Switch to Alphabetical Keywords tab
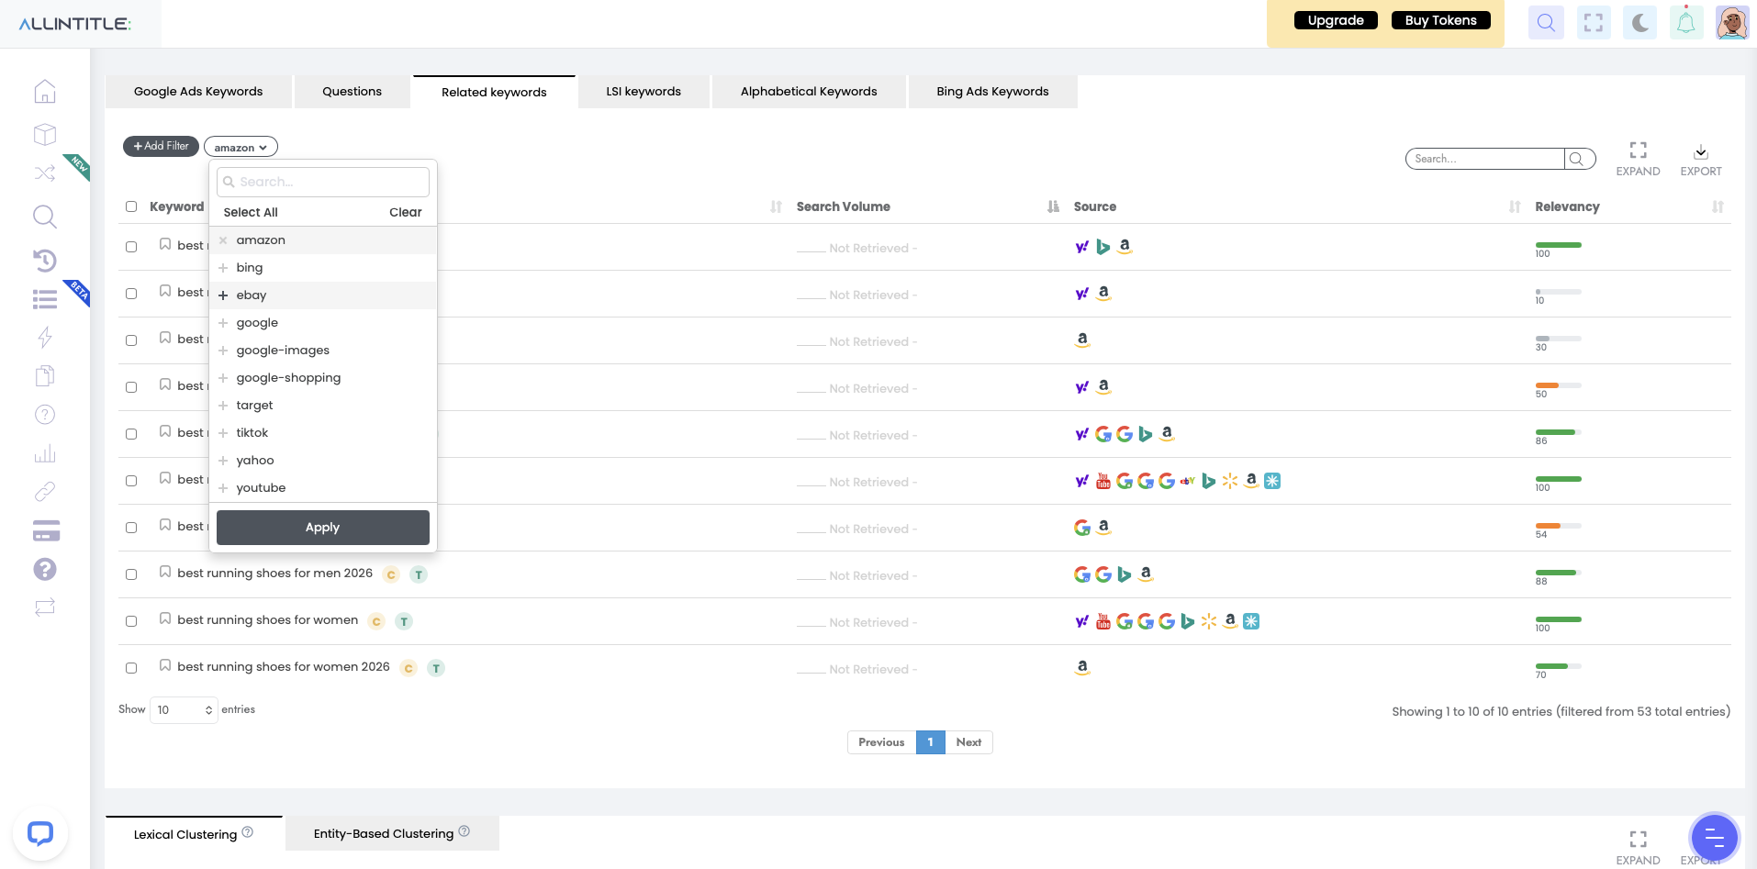The width and height of the screenshot is (1757, 869). pyautogui.click(x=809, y=92)
